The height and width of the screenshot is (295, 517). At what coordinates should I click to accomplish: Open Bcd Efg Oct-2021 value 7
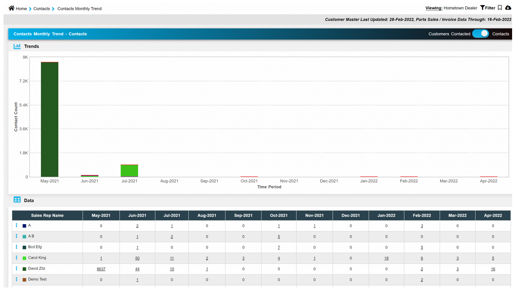pyautogui.click(x=279, y=248)
